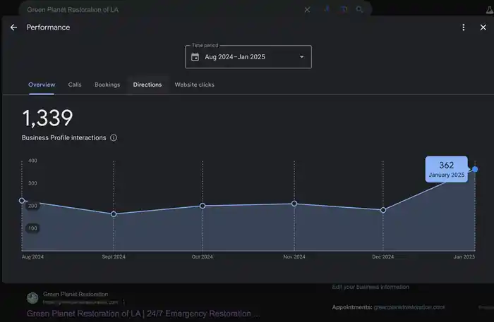Click the Business Profile interactions label
The image size is (494, 322).
[x=64, y=137]
